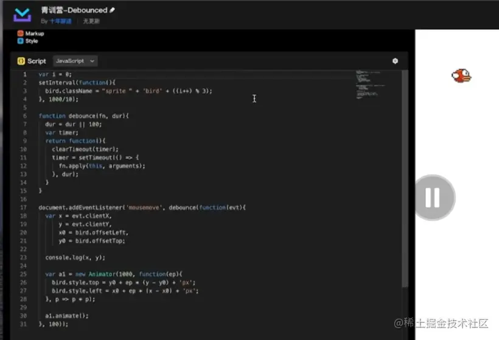Screen dimensions: 499x340
Task: Click the red bird sprite
Action: click(461, 75)
